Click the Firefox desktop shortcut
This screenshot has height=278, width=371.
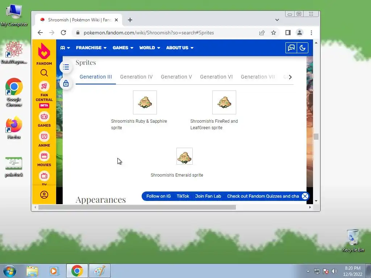pos(14,128)
